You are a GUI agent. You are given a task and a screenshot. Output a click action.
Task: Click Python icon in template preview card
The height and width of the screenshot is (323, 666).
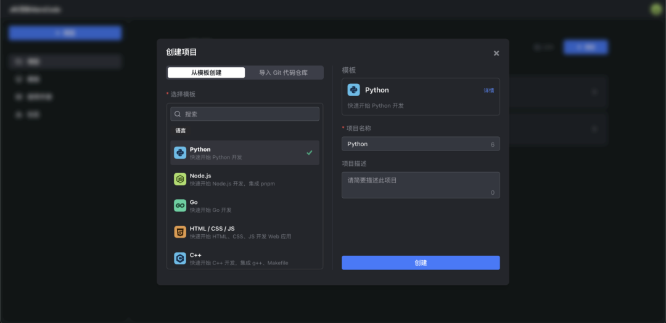coord(353,90)
